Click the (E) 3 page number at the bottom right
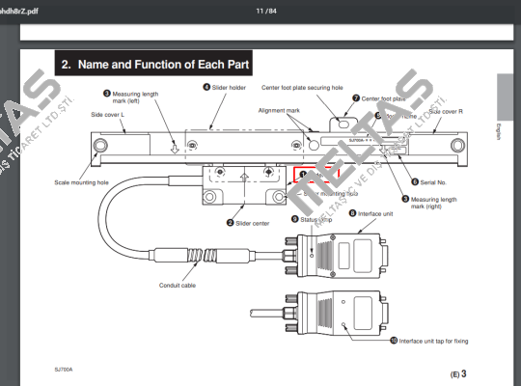 (x=458, y=374)
